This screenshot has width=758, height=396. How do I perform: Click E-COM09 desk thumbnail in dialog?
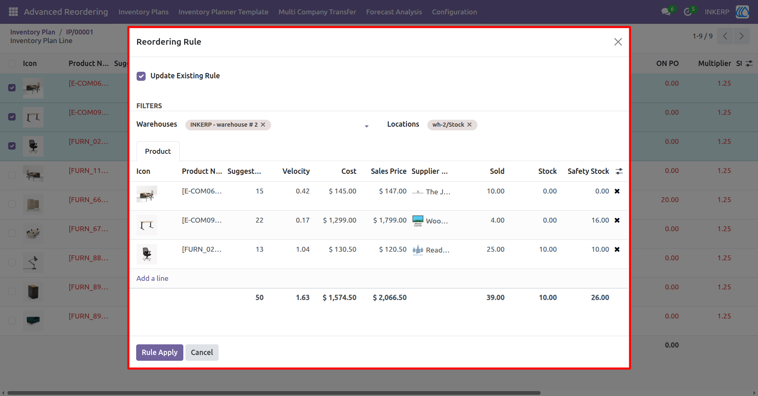click(146, 225)
